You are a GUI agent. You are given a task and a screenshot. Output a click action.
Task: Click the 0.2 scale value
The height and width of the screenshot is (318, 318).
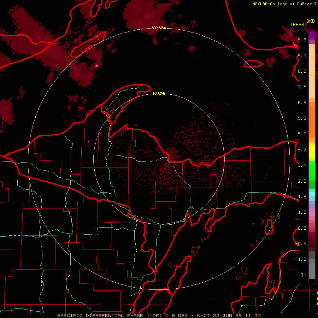[x=302, y=228]
